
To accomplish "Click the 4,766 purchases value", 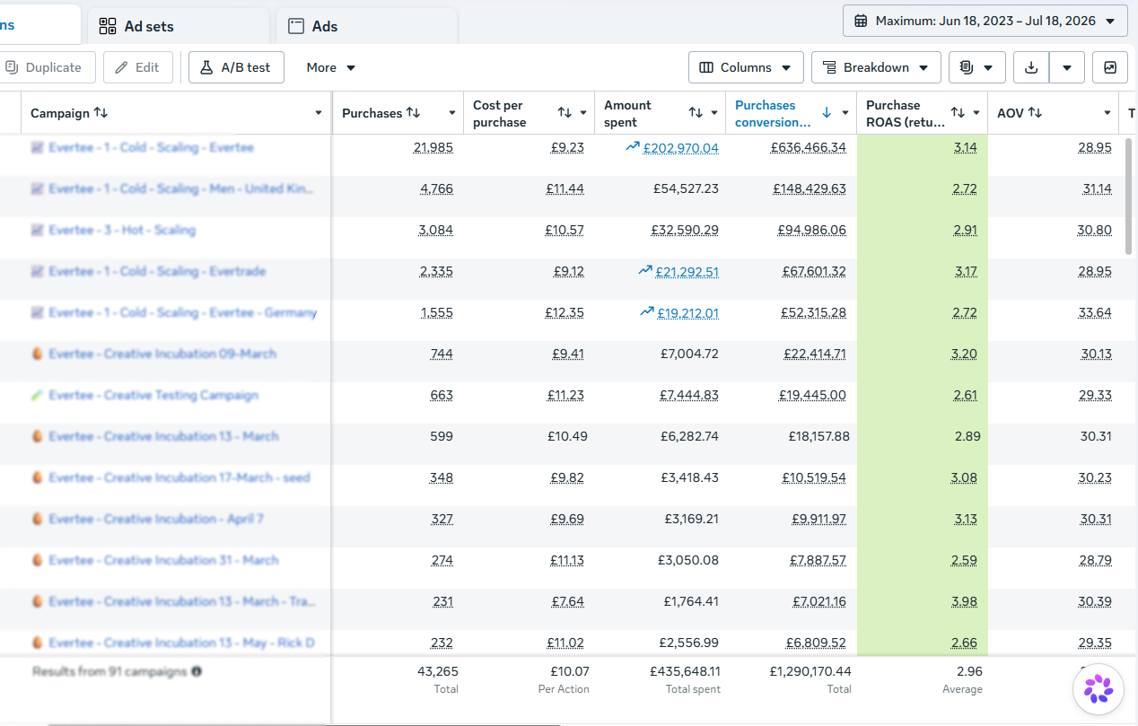I will (436, 188).
